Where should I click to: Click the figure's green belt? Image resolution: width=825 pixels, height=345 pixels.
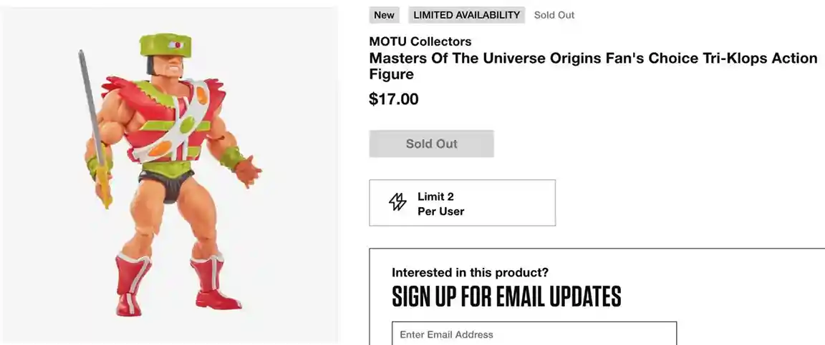pos(168,171)
